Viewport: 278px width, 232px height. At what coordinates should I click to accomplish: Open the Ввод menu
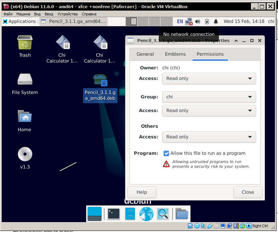[49, 14]
